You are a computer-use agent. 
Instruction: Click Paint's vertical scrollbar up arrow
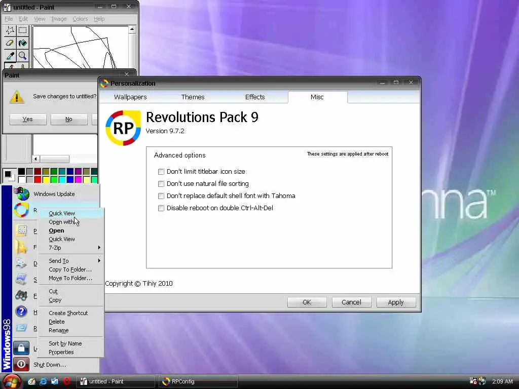click(132, 30)
